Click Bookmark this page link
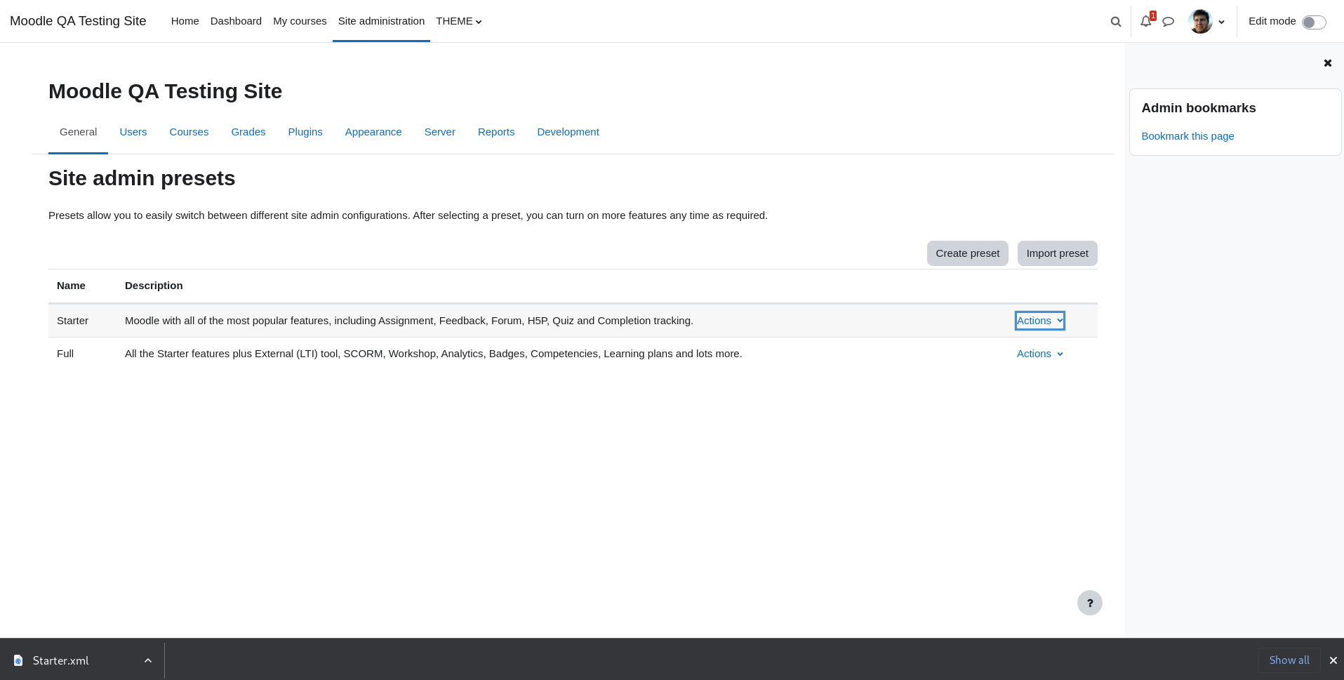 [1187, 136]
